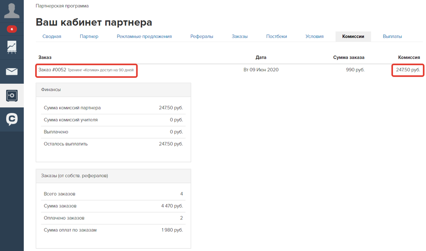The height and width of the screenshot is (251, 426).
Task: Open the Заказы tab
Action: click(x=240, y=36)
